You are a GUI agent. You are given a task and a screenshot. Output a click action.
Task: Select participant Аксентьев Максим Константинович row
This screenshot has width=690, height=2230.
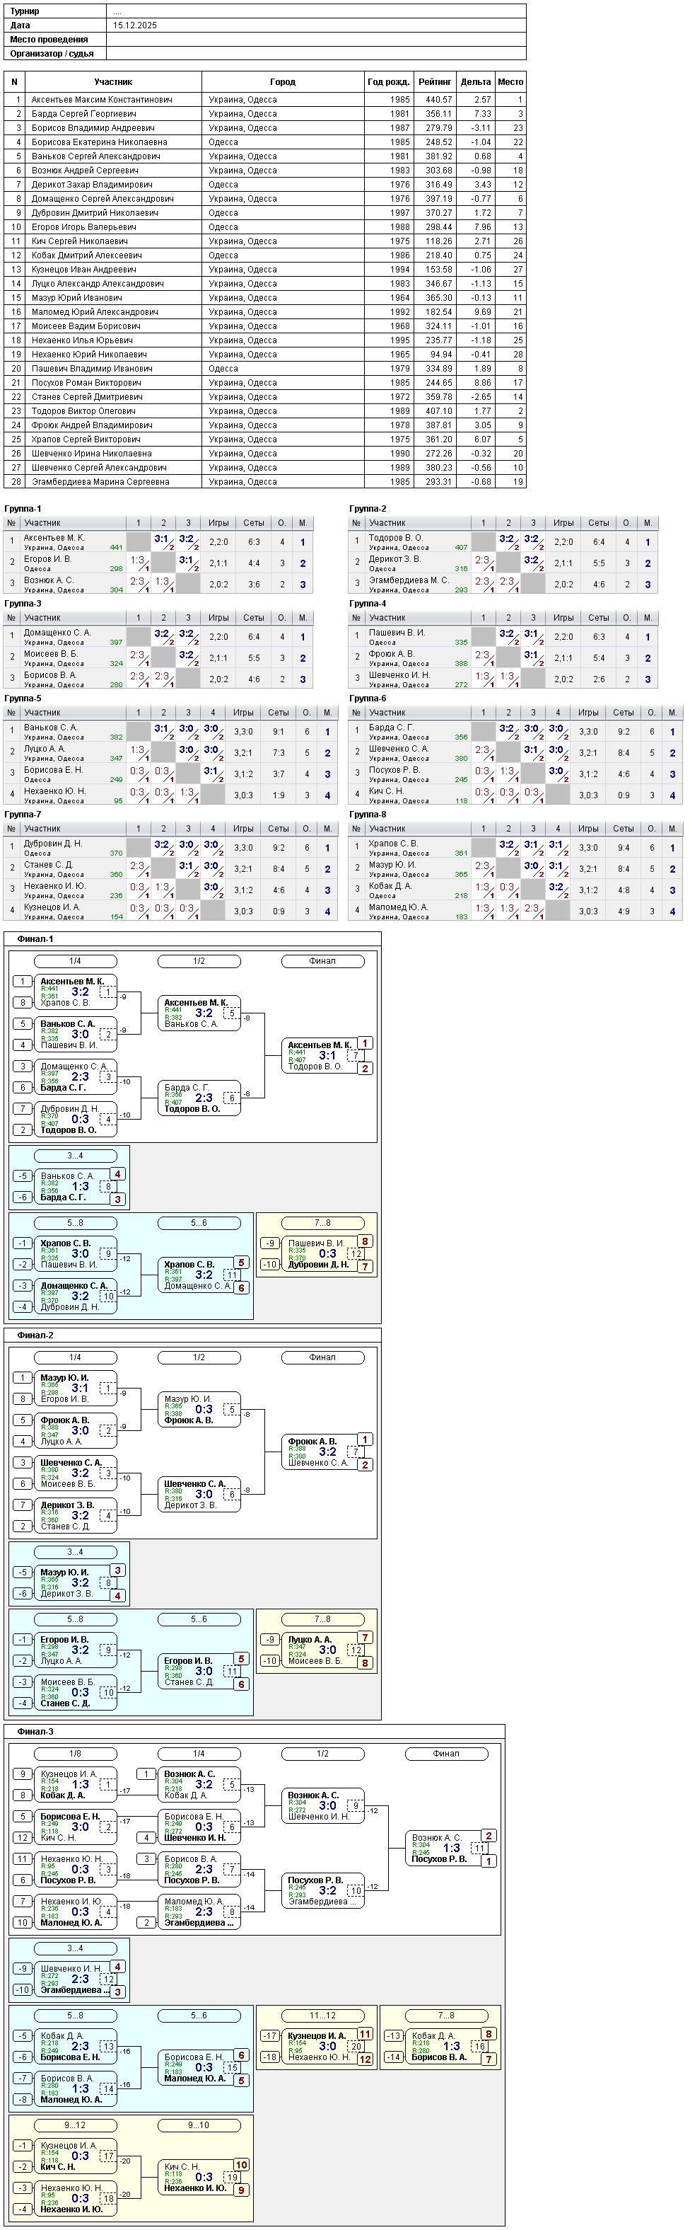coord(264,100)
